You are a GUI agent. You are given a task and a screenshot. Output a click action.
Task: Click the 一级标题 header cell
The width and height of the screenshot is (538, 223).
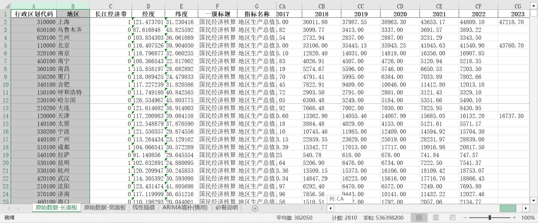pyautogui.click(x=218, y=14)
